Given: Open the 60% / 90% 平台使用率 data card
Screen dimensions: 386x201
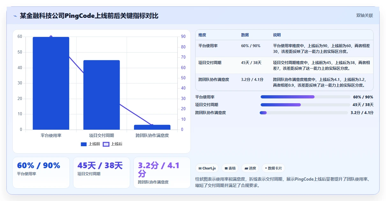Looking at the screenshot, I should 41,173.
